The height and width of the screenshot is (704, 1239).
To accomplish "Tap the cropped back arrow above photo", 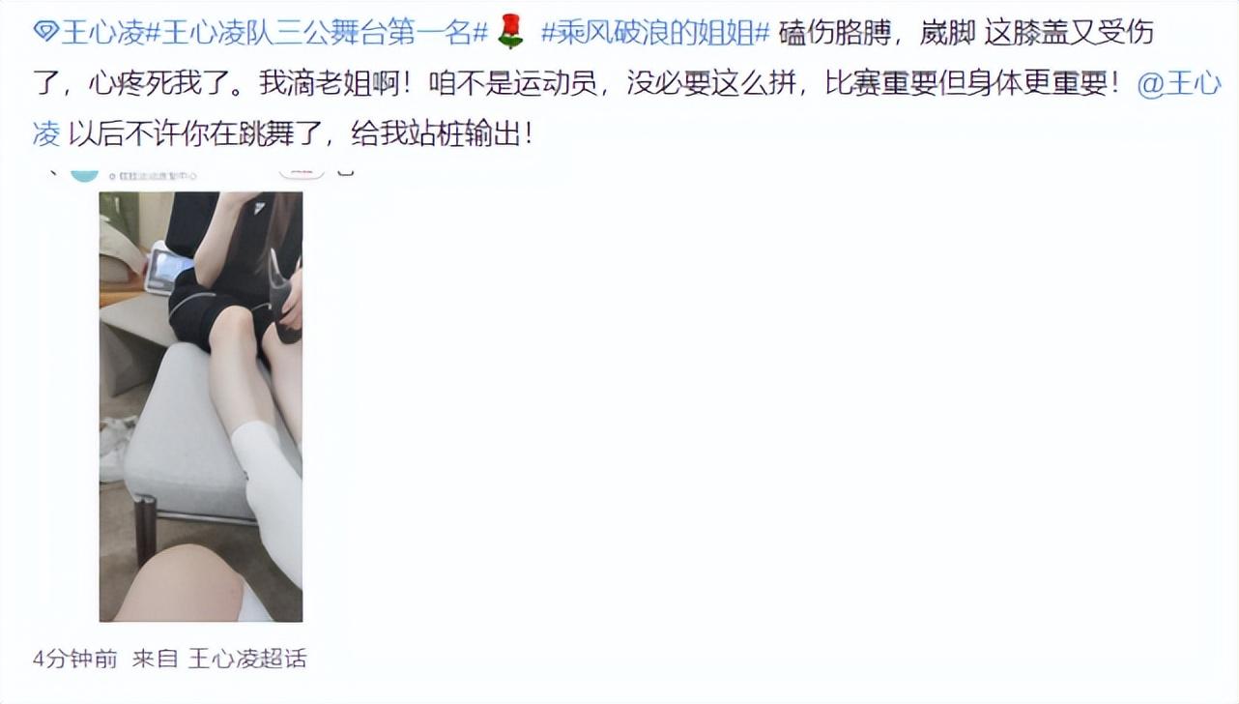I will click(x=51, y=171).
